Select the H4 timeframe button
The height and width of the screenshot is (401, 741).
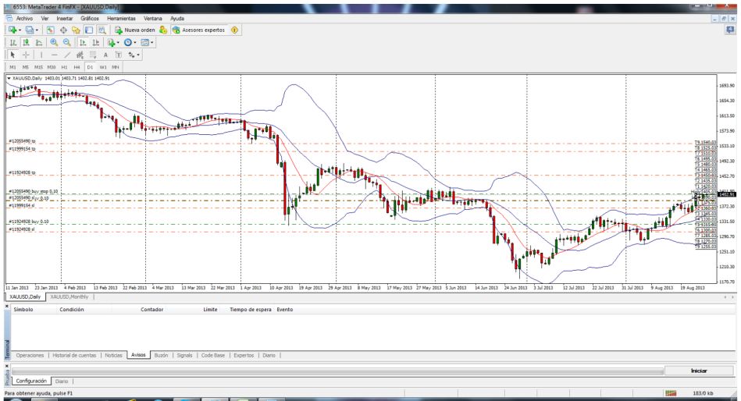[x=77, y=67]
